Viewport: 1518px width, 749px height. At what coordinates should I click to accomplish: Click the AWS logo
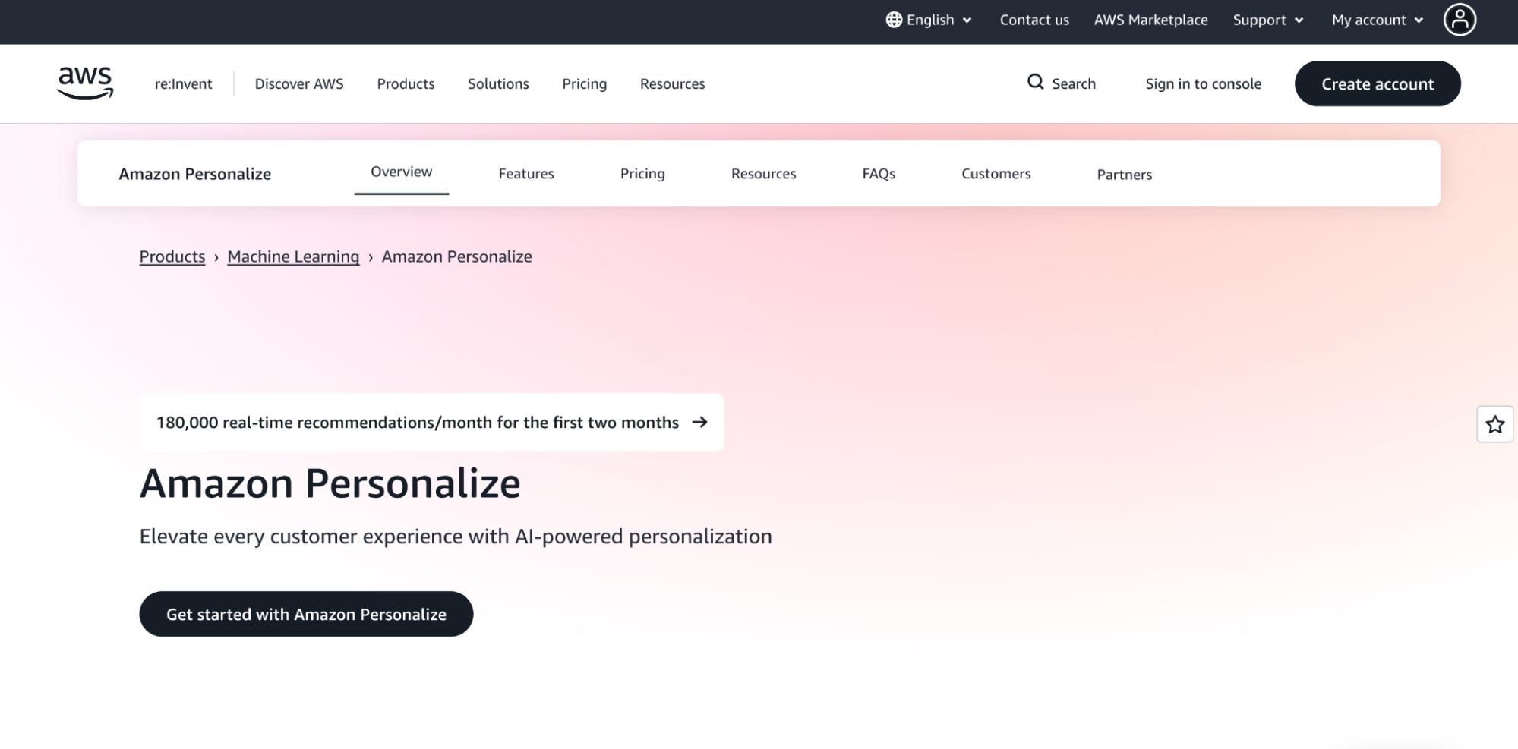pos(85,83)
